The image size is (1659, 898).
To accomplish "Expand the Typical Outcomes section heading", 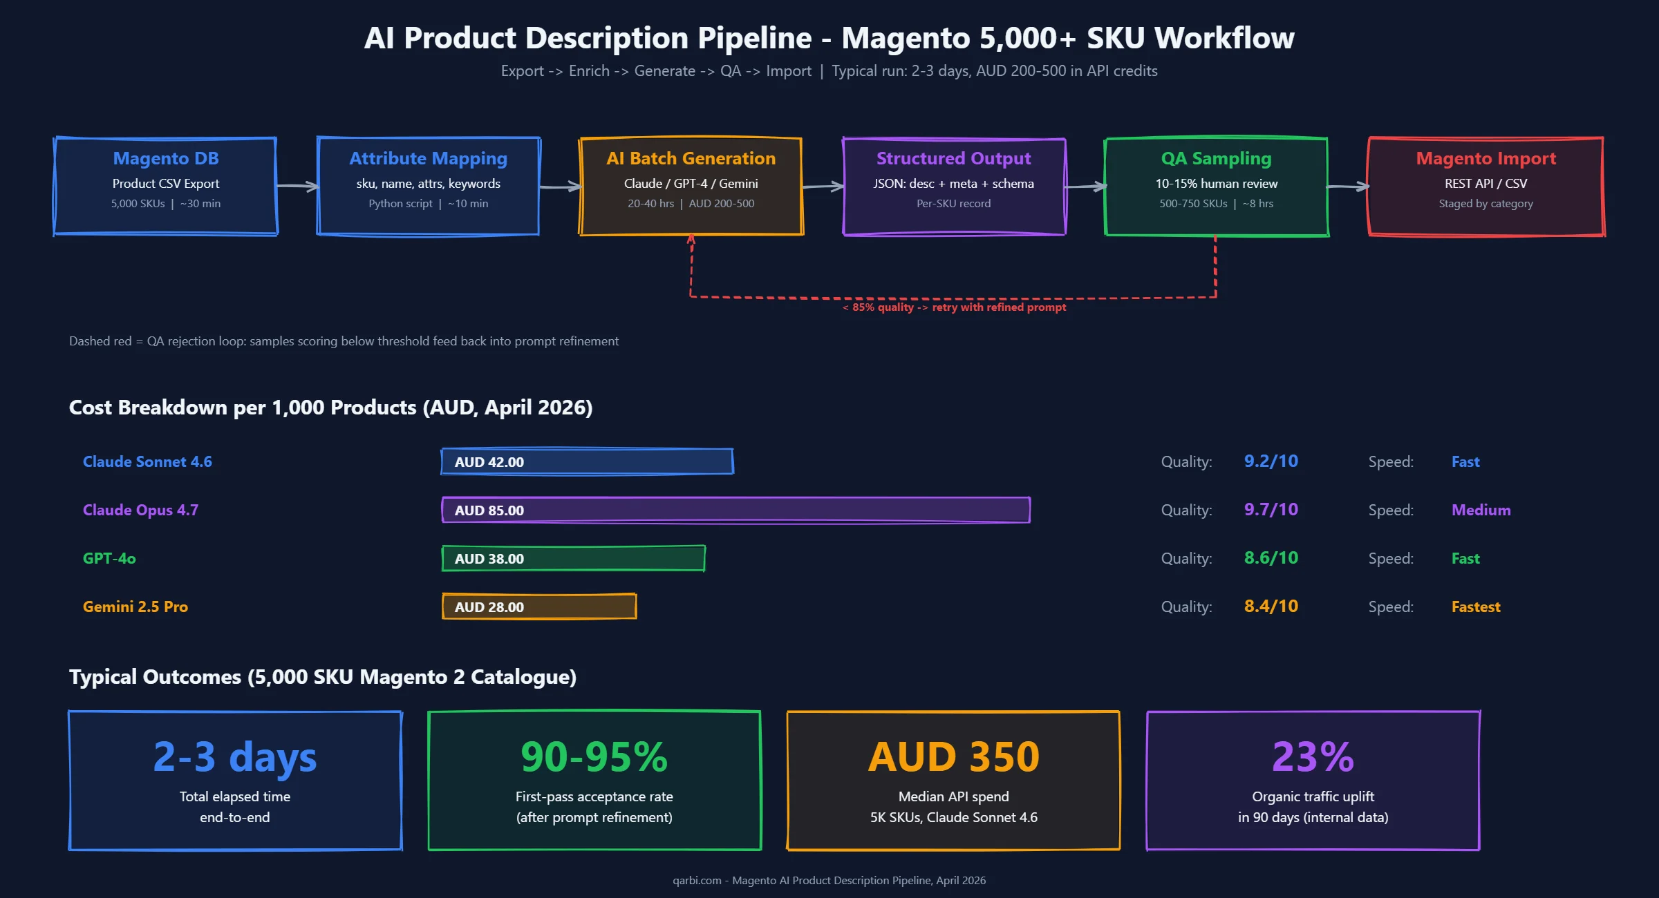I will coord(322,677).
